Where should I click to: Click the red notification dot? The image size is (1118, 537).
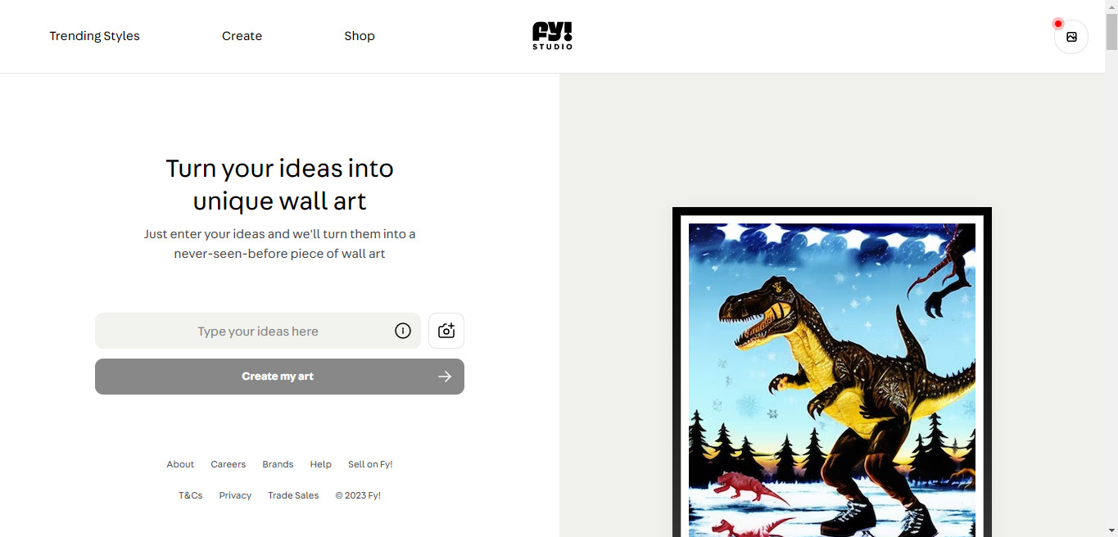1058,24
